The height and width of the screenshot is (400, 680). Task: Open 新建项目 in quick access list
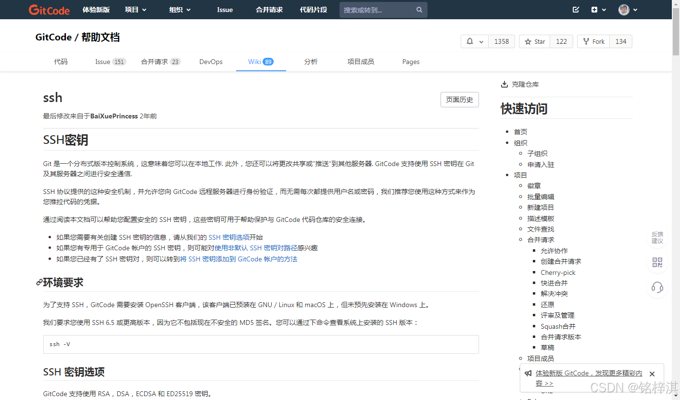[541, 207]
